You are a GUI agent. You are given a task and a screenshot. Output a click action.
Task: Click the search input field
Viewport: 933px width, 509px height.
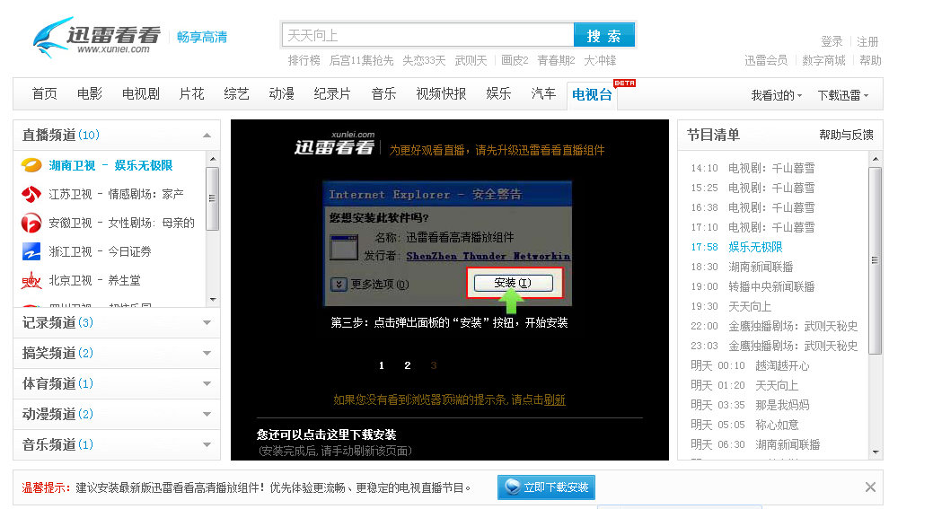pyautogui.click(x=427, y=35)
